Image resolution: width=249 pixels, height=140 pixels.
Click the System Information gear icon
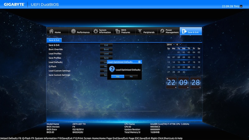pyautogui.click(x=96, y=31)
